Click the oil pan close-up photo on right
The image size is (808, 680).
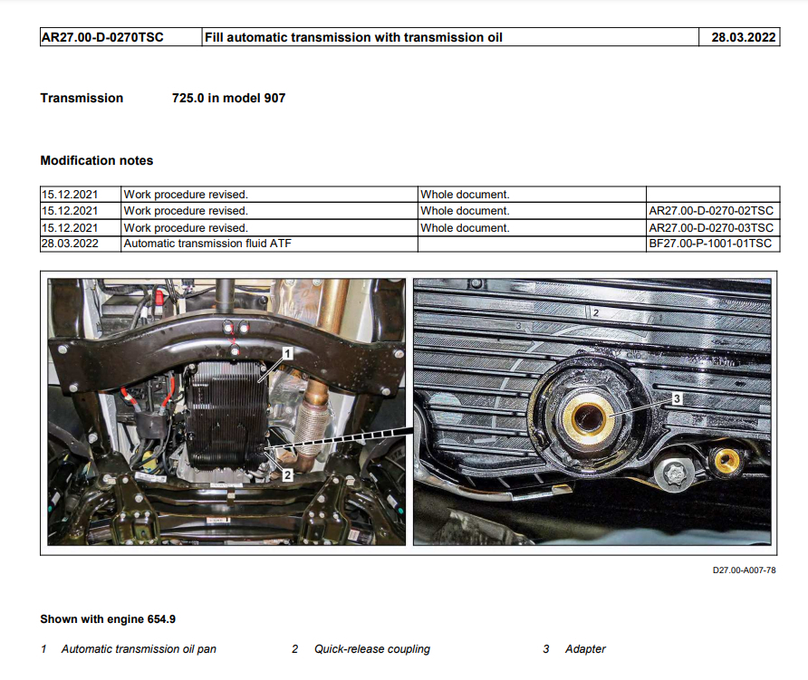coord(592,412)
